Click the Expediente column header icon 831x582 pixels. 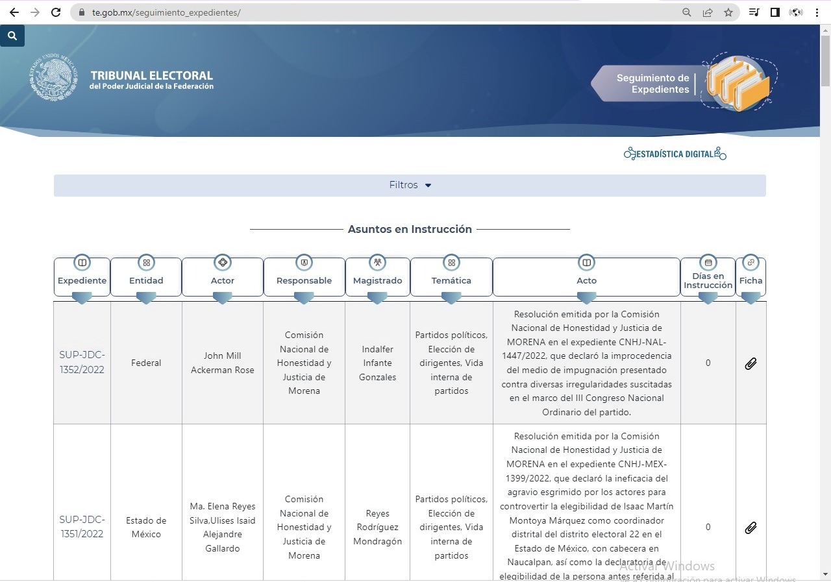pyautogui.click(x=82, y=263)
